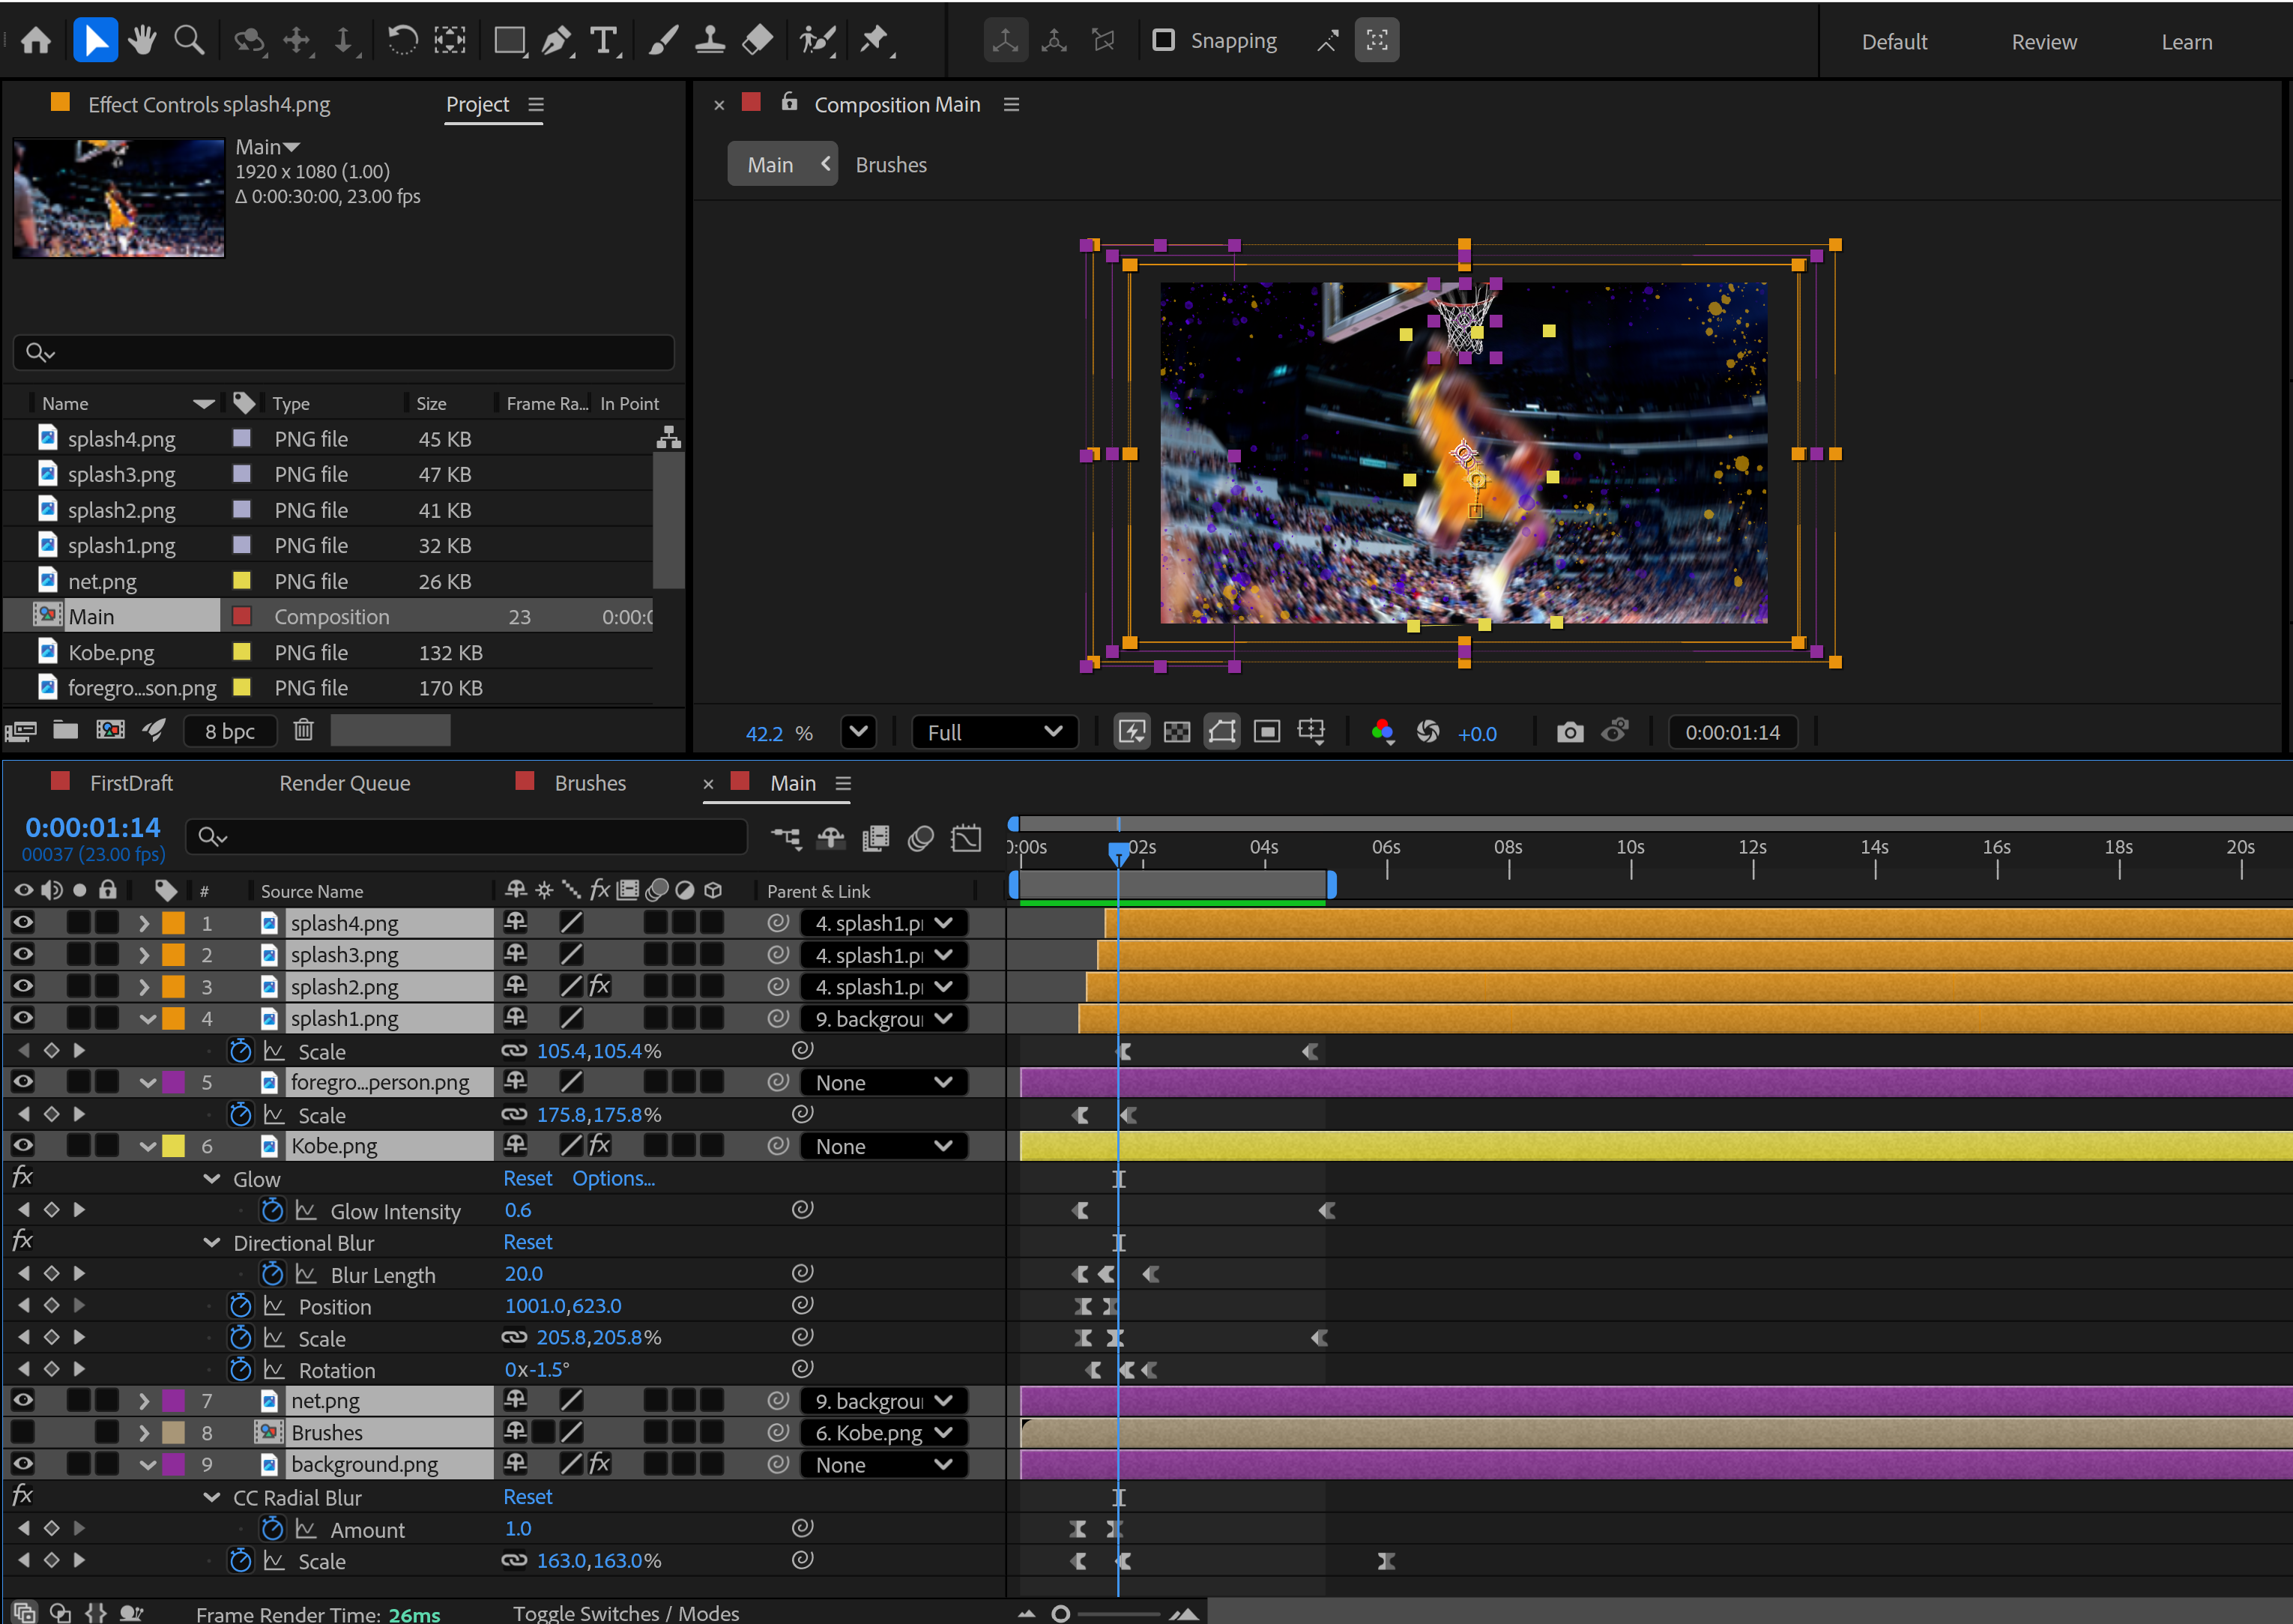The width and height of the screenshot is (2293, 1624).
Task: Click the trash delete icon in Project panel
Action: 304,730
